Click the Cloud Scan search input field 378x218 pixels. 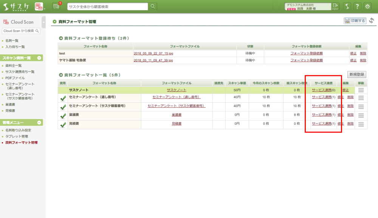(x=19, y=31)
